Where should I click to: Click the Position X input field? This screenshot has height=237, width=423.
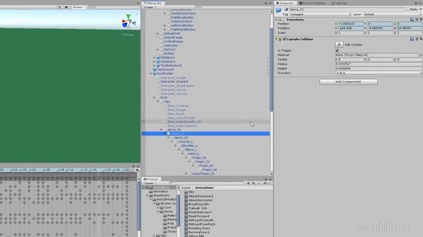click(x=351, y=24)
